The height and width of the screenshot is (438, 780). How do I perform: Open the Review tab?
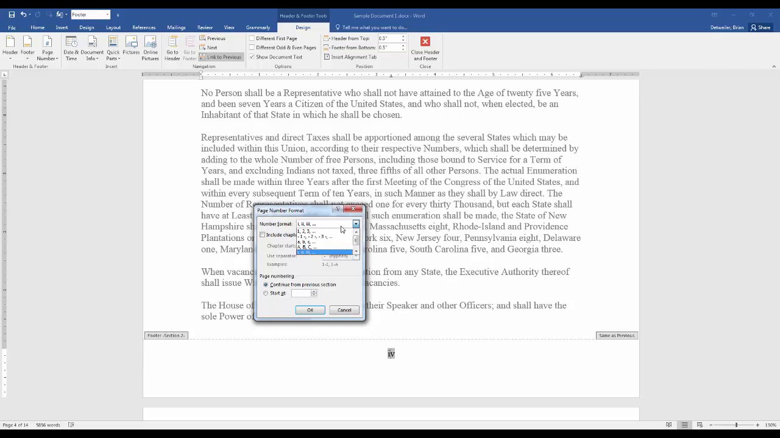pos(205,27)
